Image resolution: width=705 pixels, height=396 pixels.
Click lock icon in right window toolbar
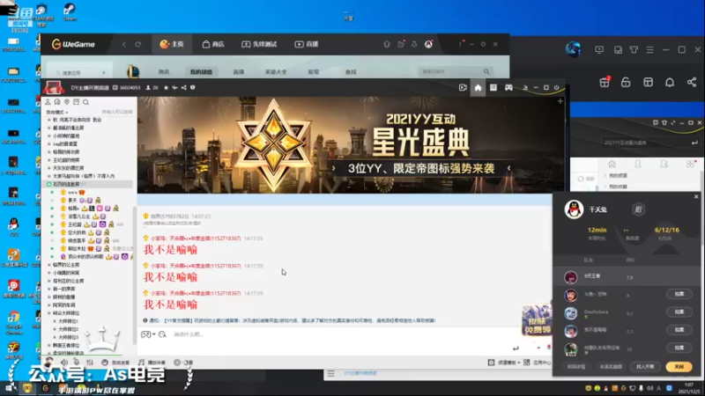click(626, 82)
